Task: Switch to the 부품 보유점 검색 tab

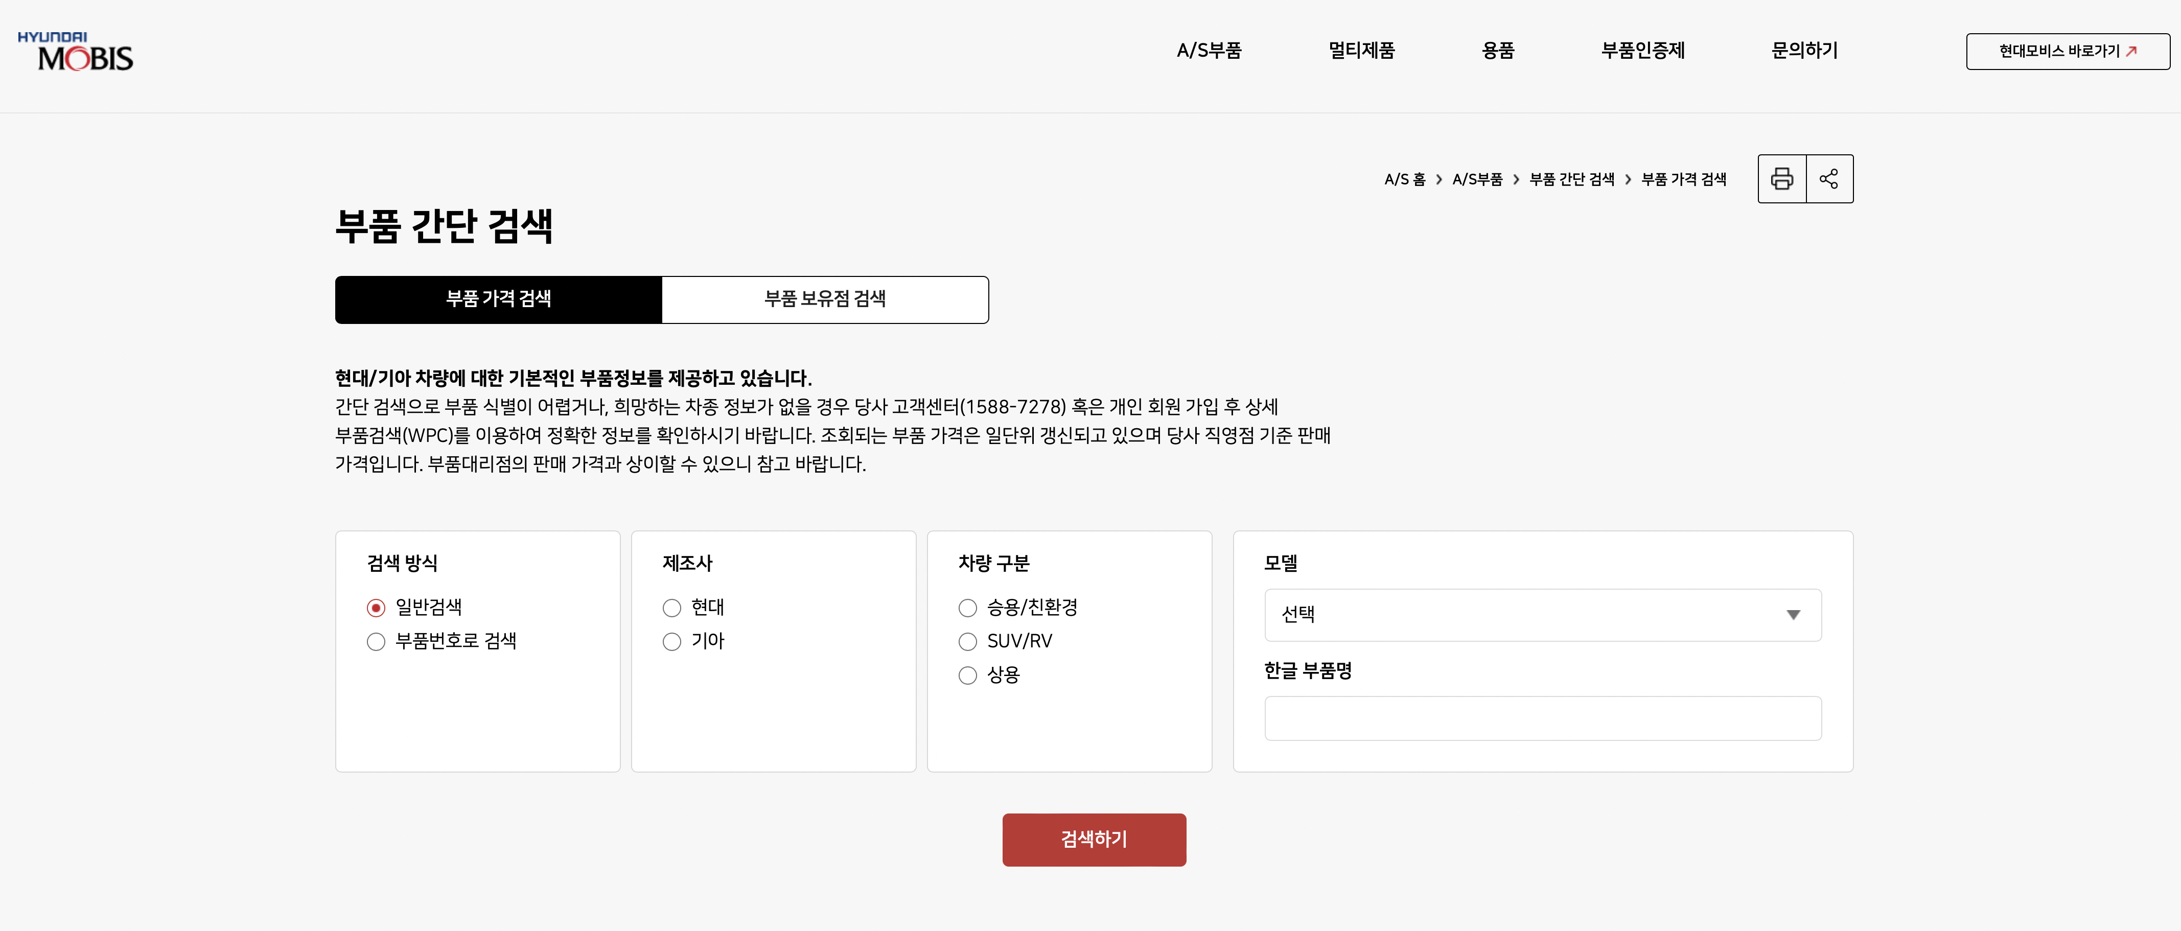Action: coord(825,299)
